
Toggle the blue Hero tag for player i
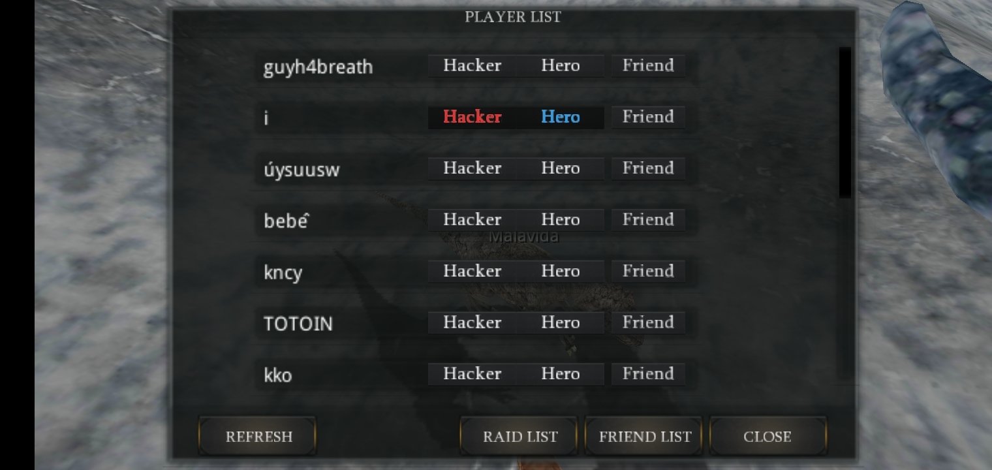[x=560, y=117]
